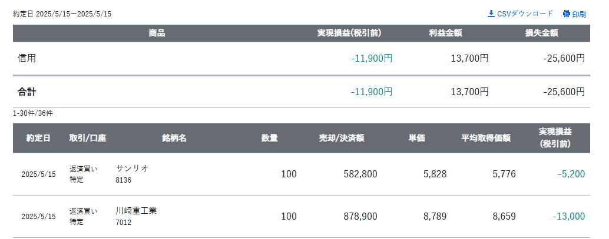The width and height of the screenshot is (609, 239).
Task: Click the 1-30件/36件 record count text
Action: click(33, 114)
